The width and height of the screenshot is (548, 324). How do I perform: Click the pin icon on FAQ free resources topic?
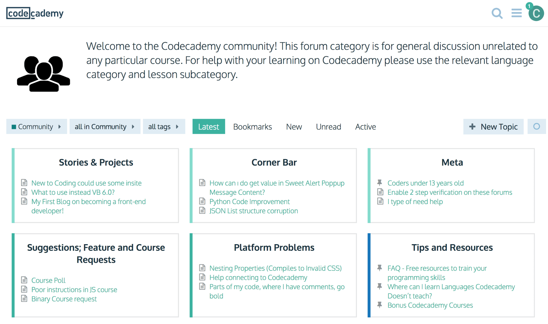tap(380, 267)
